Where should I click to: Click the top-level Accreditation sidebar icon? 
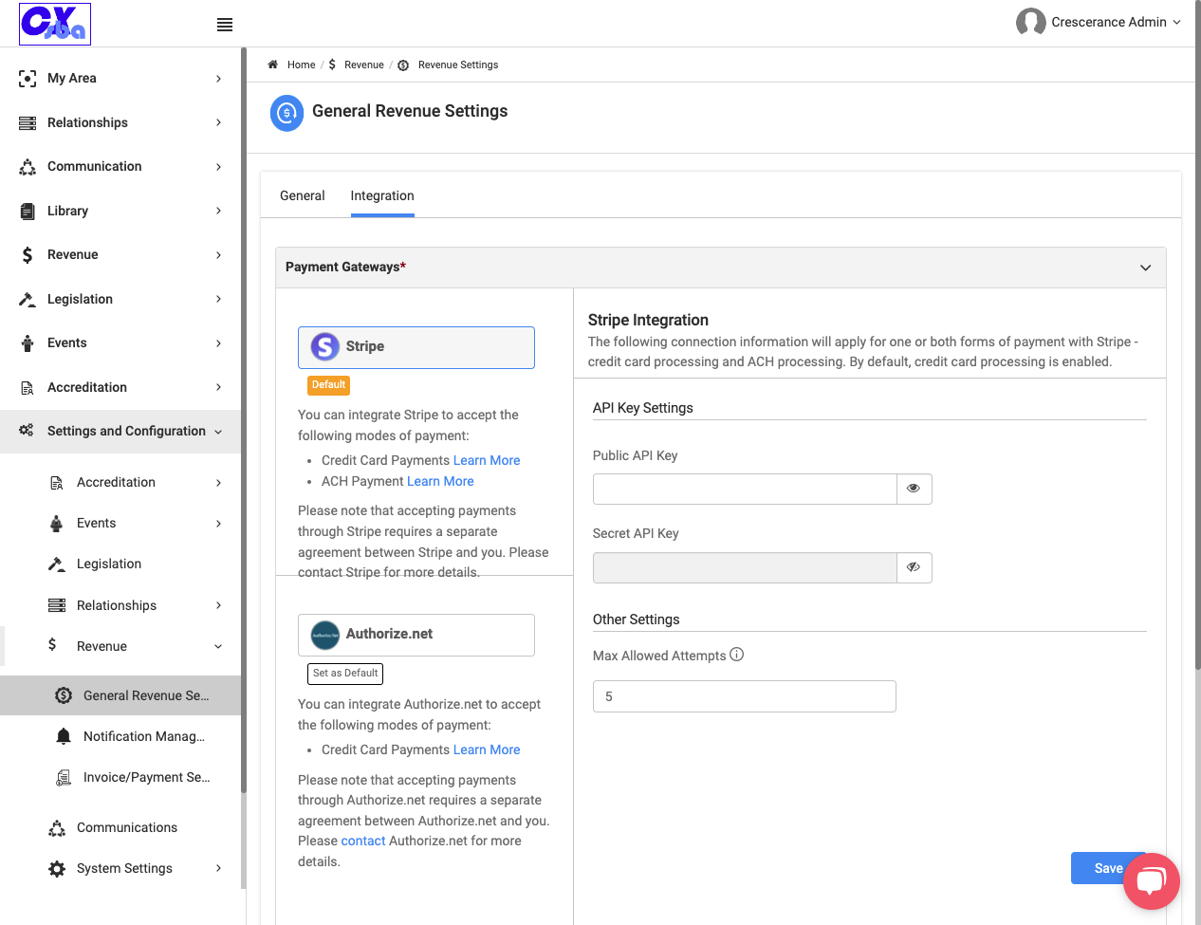pos(28,387)
